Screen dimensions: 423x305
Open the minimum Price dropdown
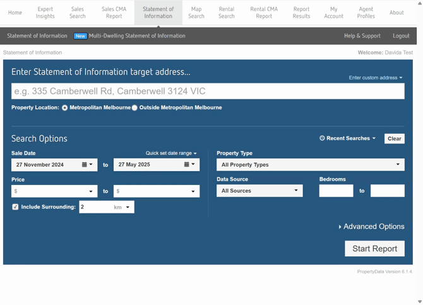(54, 191)
